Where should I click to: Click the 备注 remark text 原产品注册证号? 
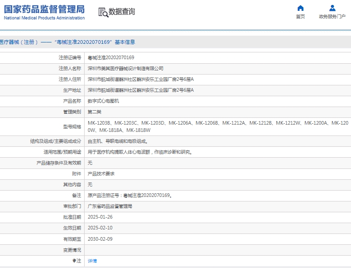point(130,196)
